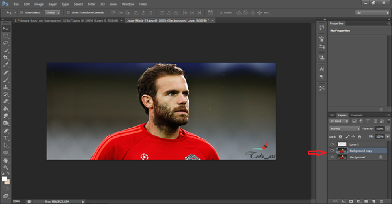The height and width of the screenshot is (204, 392).
Task: Select the Clone Stamp tool
Action: click(x=6, y=87)
